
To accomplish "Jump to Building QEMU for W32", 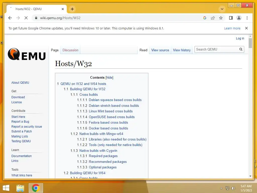I will pos(88,89).
